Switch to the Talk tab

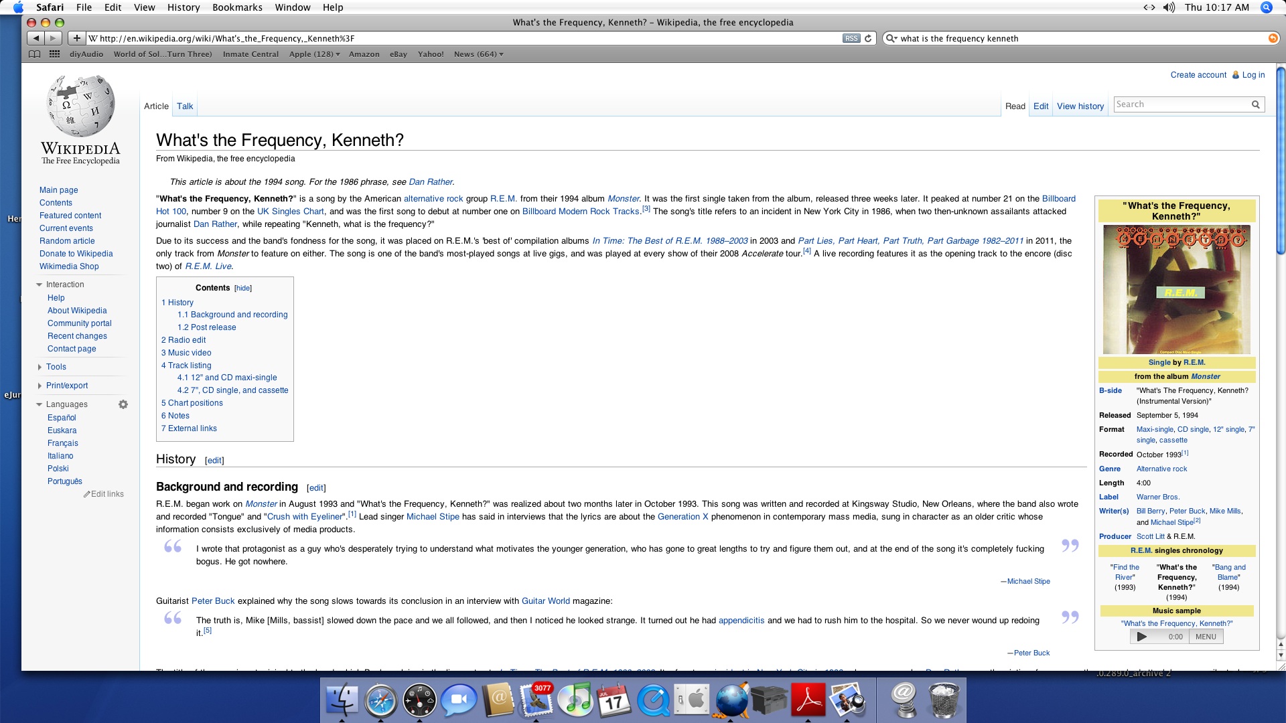(185, 106)
